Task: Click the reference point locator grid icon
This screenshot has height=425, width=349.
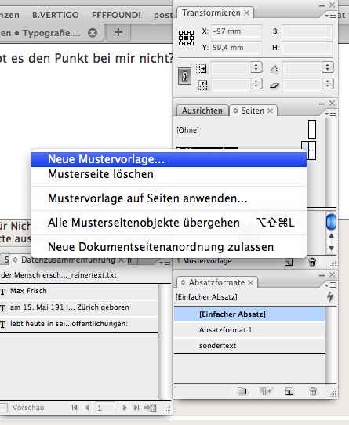Action: pos(186,38)
